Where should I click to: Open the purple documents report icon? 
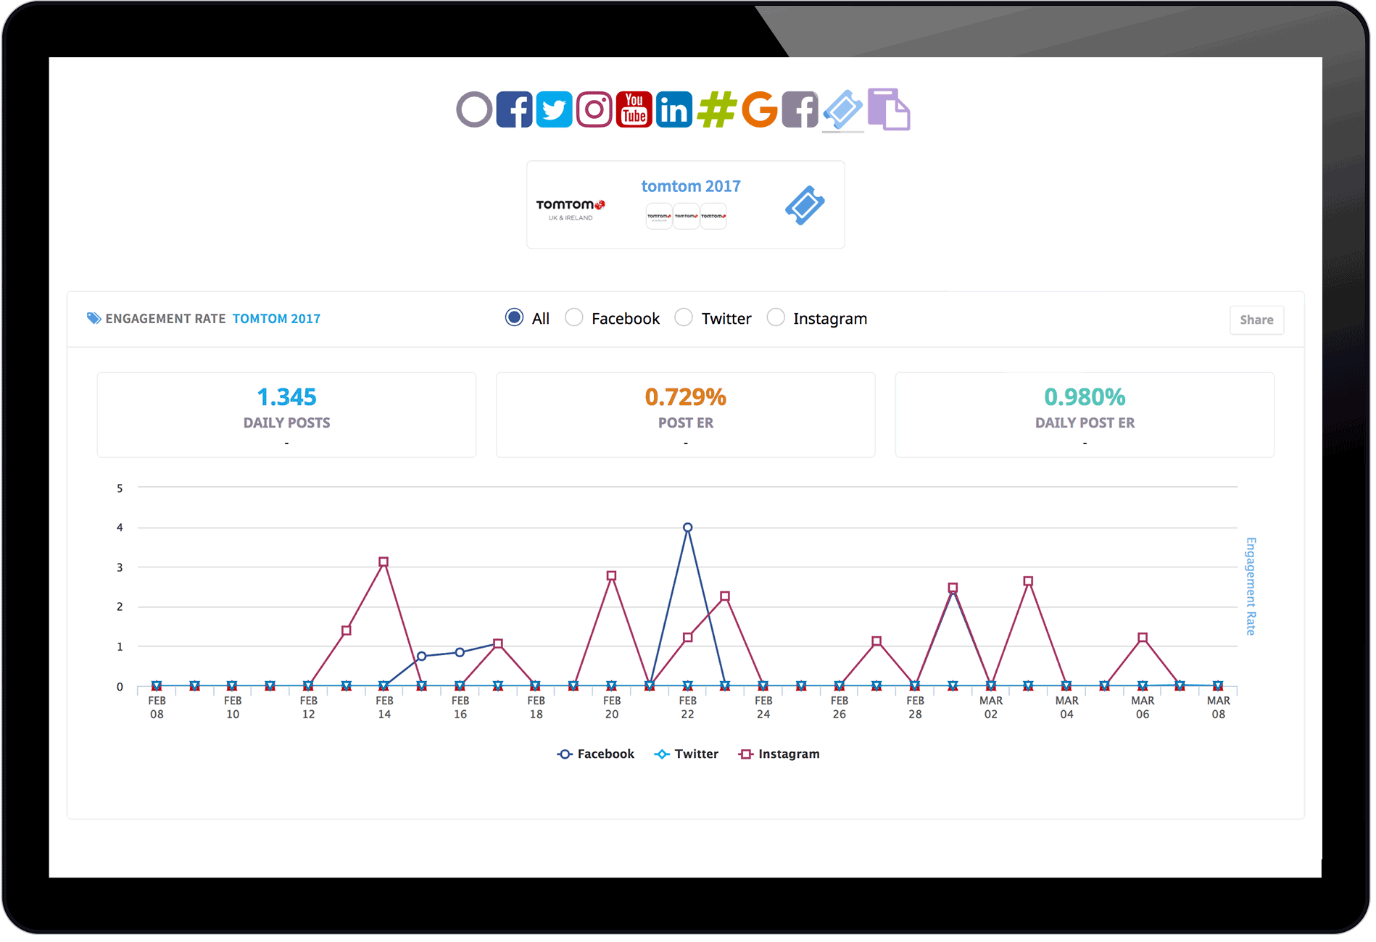tap(888, 109)
